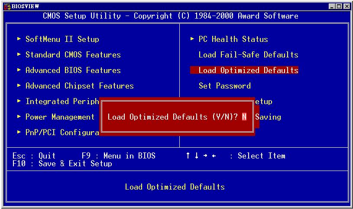Click the right arrow key symbol
This screenshot has height=209, width=353.
205,155
